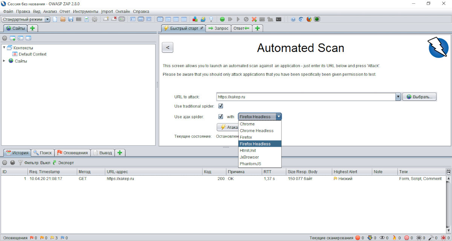The image size is (452, 241).
Task: Click the target scope icon in History toolbar
Action: (5, 163)
